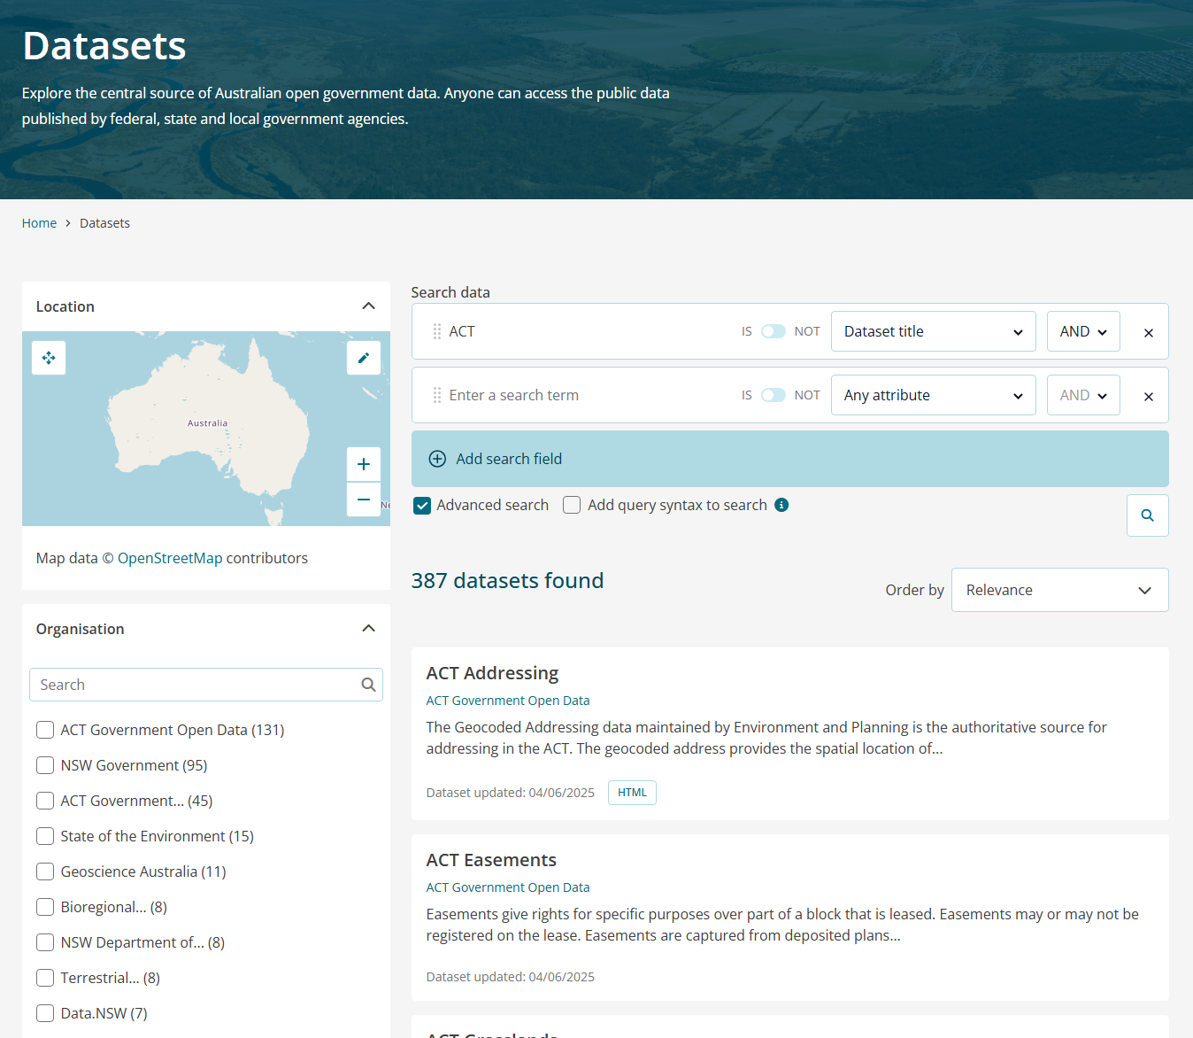Enable Add query syntax to search
1193x1038 pixels.
[572, 505]
